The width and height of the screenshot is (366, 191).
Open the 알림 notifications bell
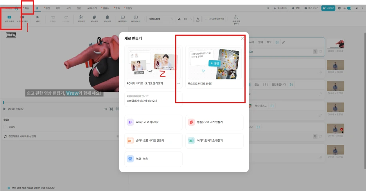pyautogui.click(x=296, y=8)
